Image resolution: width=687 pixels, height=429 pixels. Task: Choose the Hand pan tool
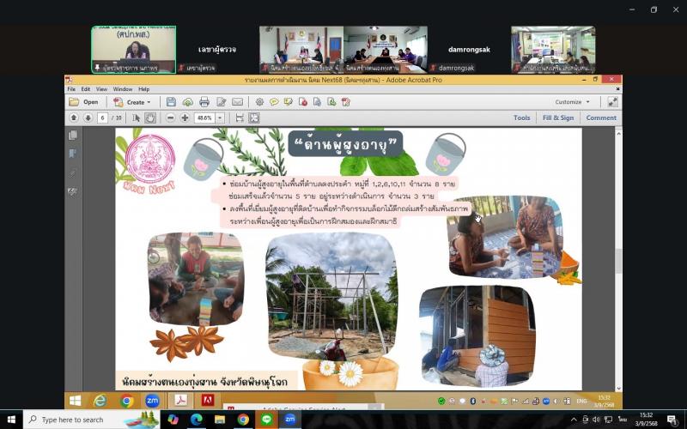click(x=149, y=118)
